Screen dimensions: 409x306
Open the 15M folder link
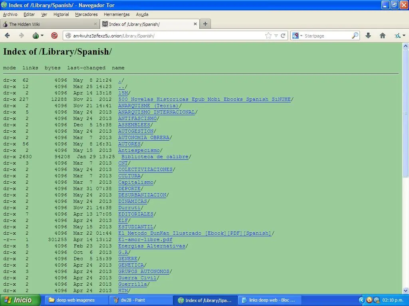pos(123,93)
